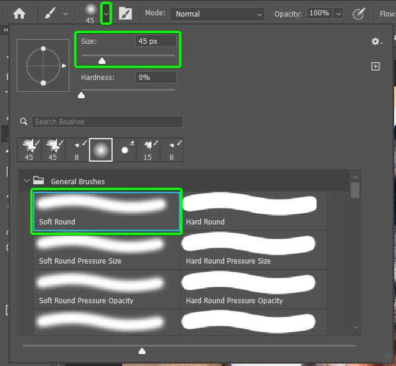Click the General Brushes folder icon

(x=39, y=180)
